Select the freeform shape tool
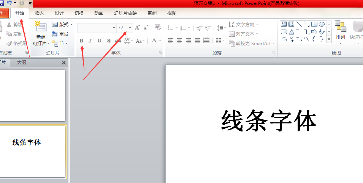This screenshot has height=183, width=363. point(284,39)
